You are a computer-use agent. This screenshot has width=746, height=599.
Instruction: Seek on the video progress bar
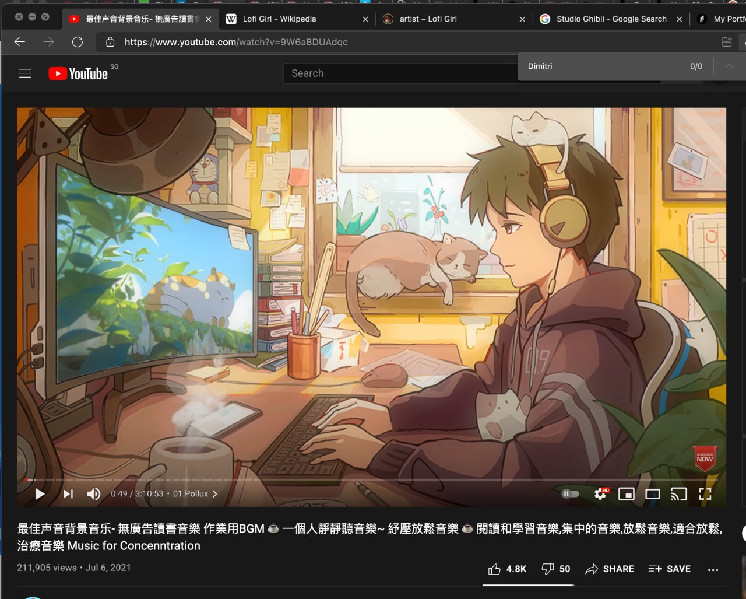371,479
